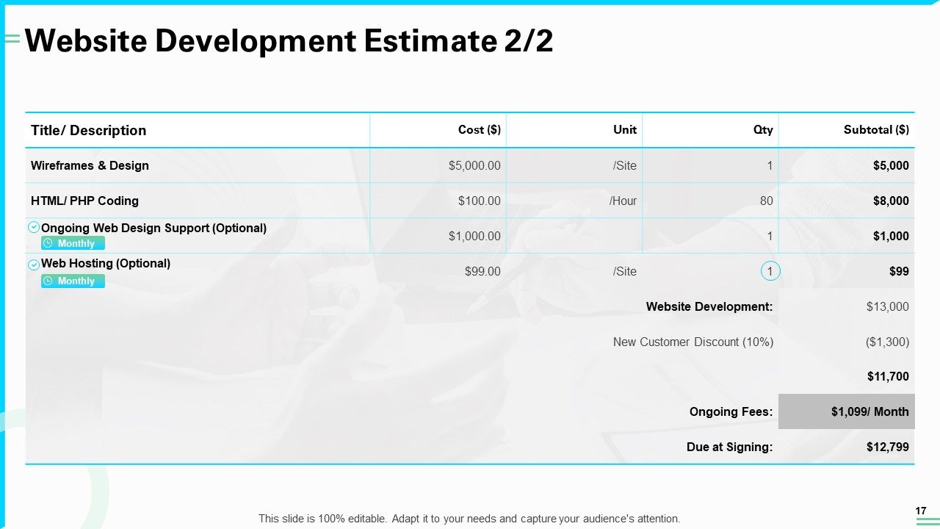Click the $5,000 subtotal for Wireframes & Design
This screenshot has width=940, height=529.
pos(891,165)
